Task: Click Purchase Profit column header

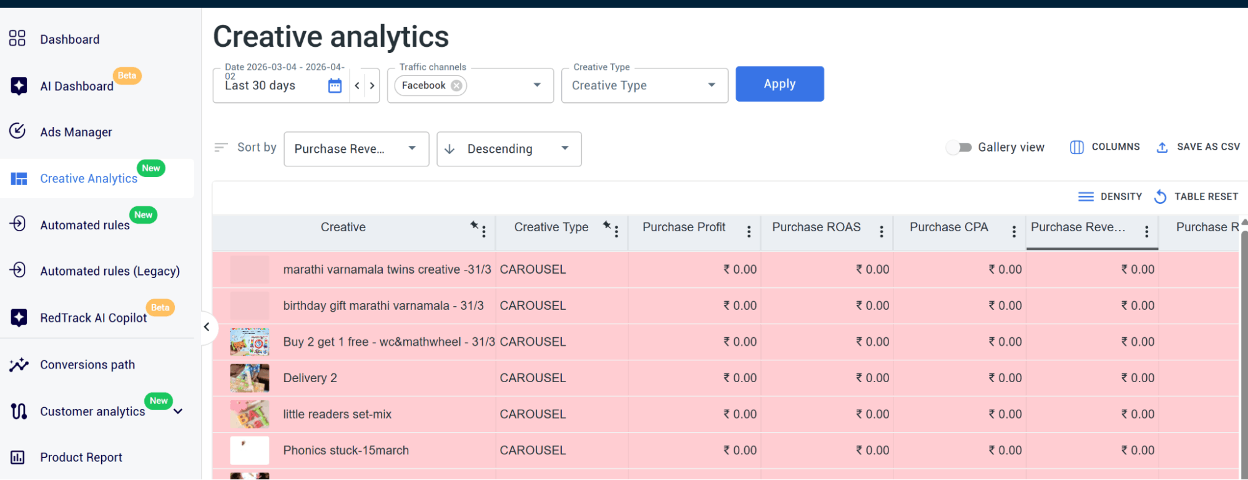Action: pyautogui.click(x=684, y=227)
